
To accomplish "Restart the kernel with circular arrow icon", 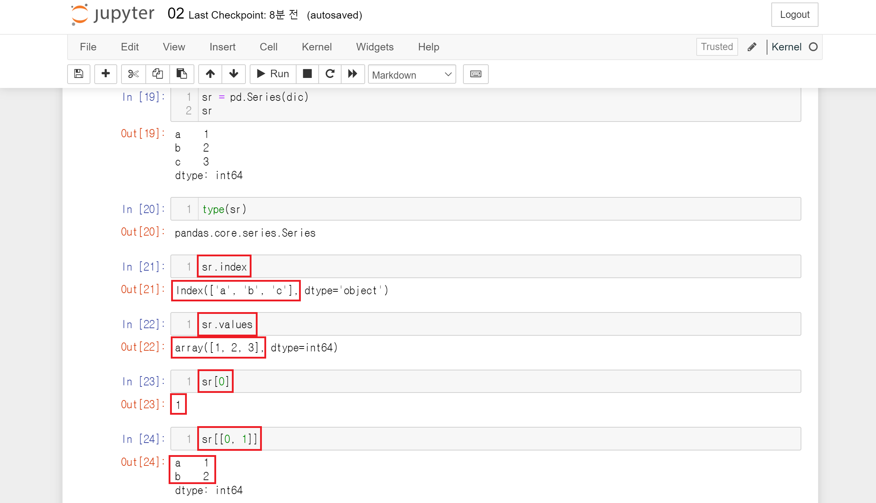I will (330, 74).
